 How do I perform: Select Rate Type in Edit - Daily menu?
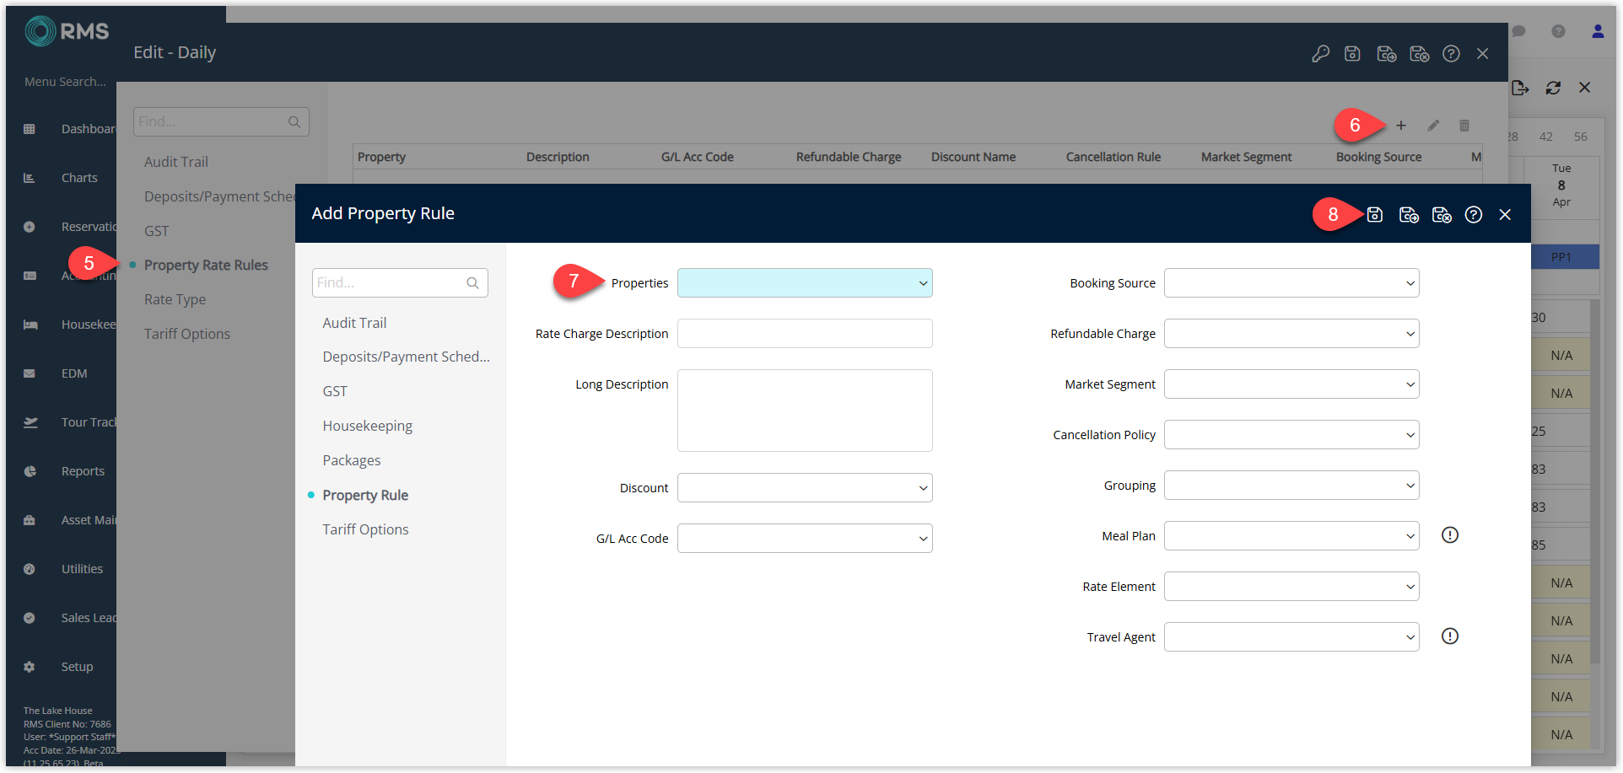[175, 299]
